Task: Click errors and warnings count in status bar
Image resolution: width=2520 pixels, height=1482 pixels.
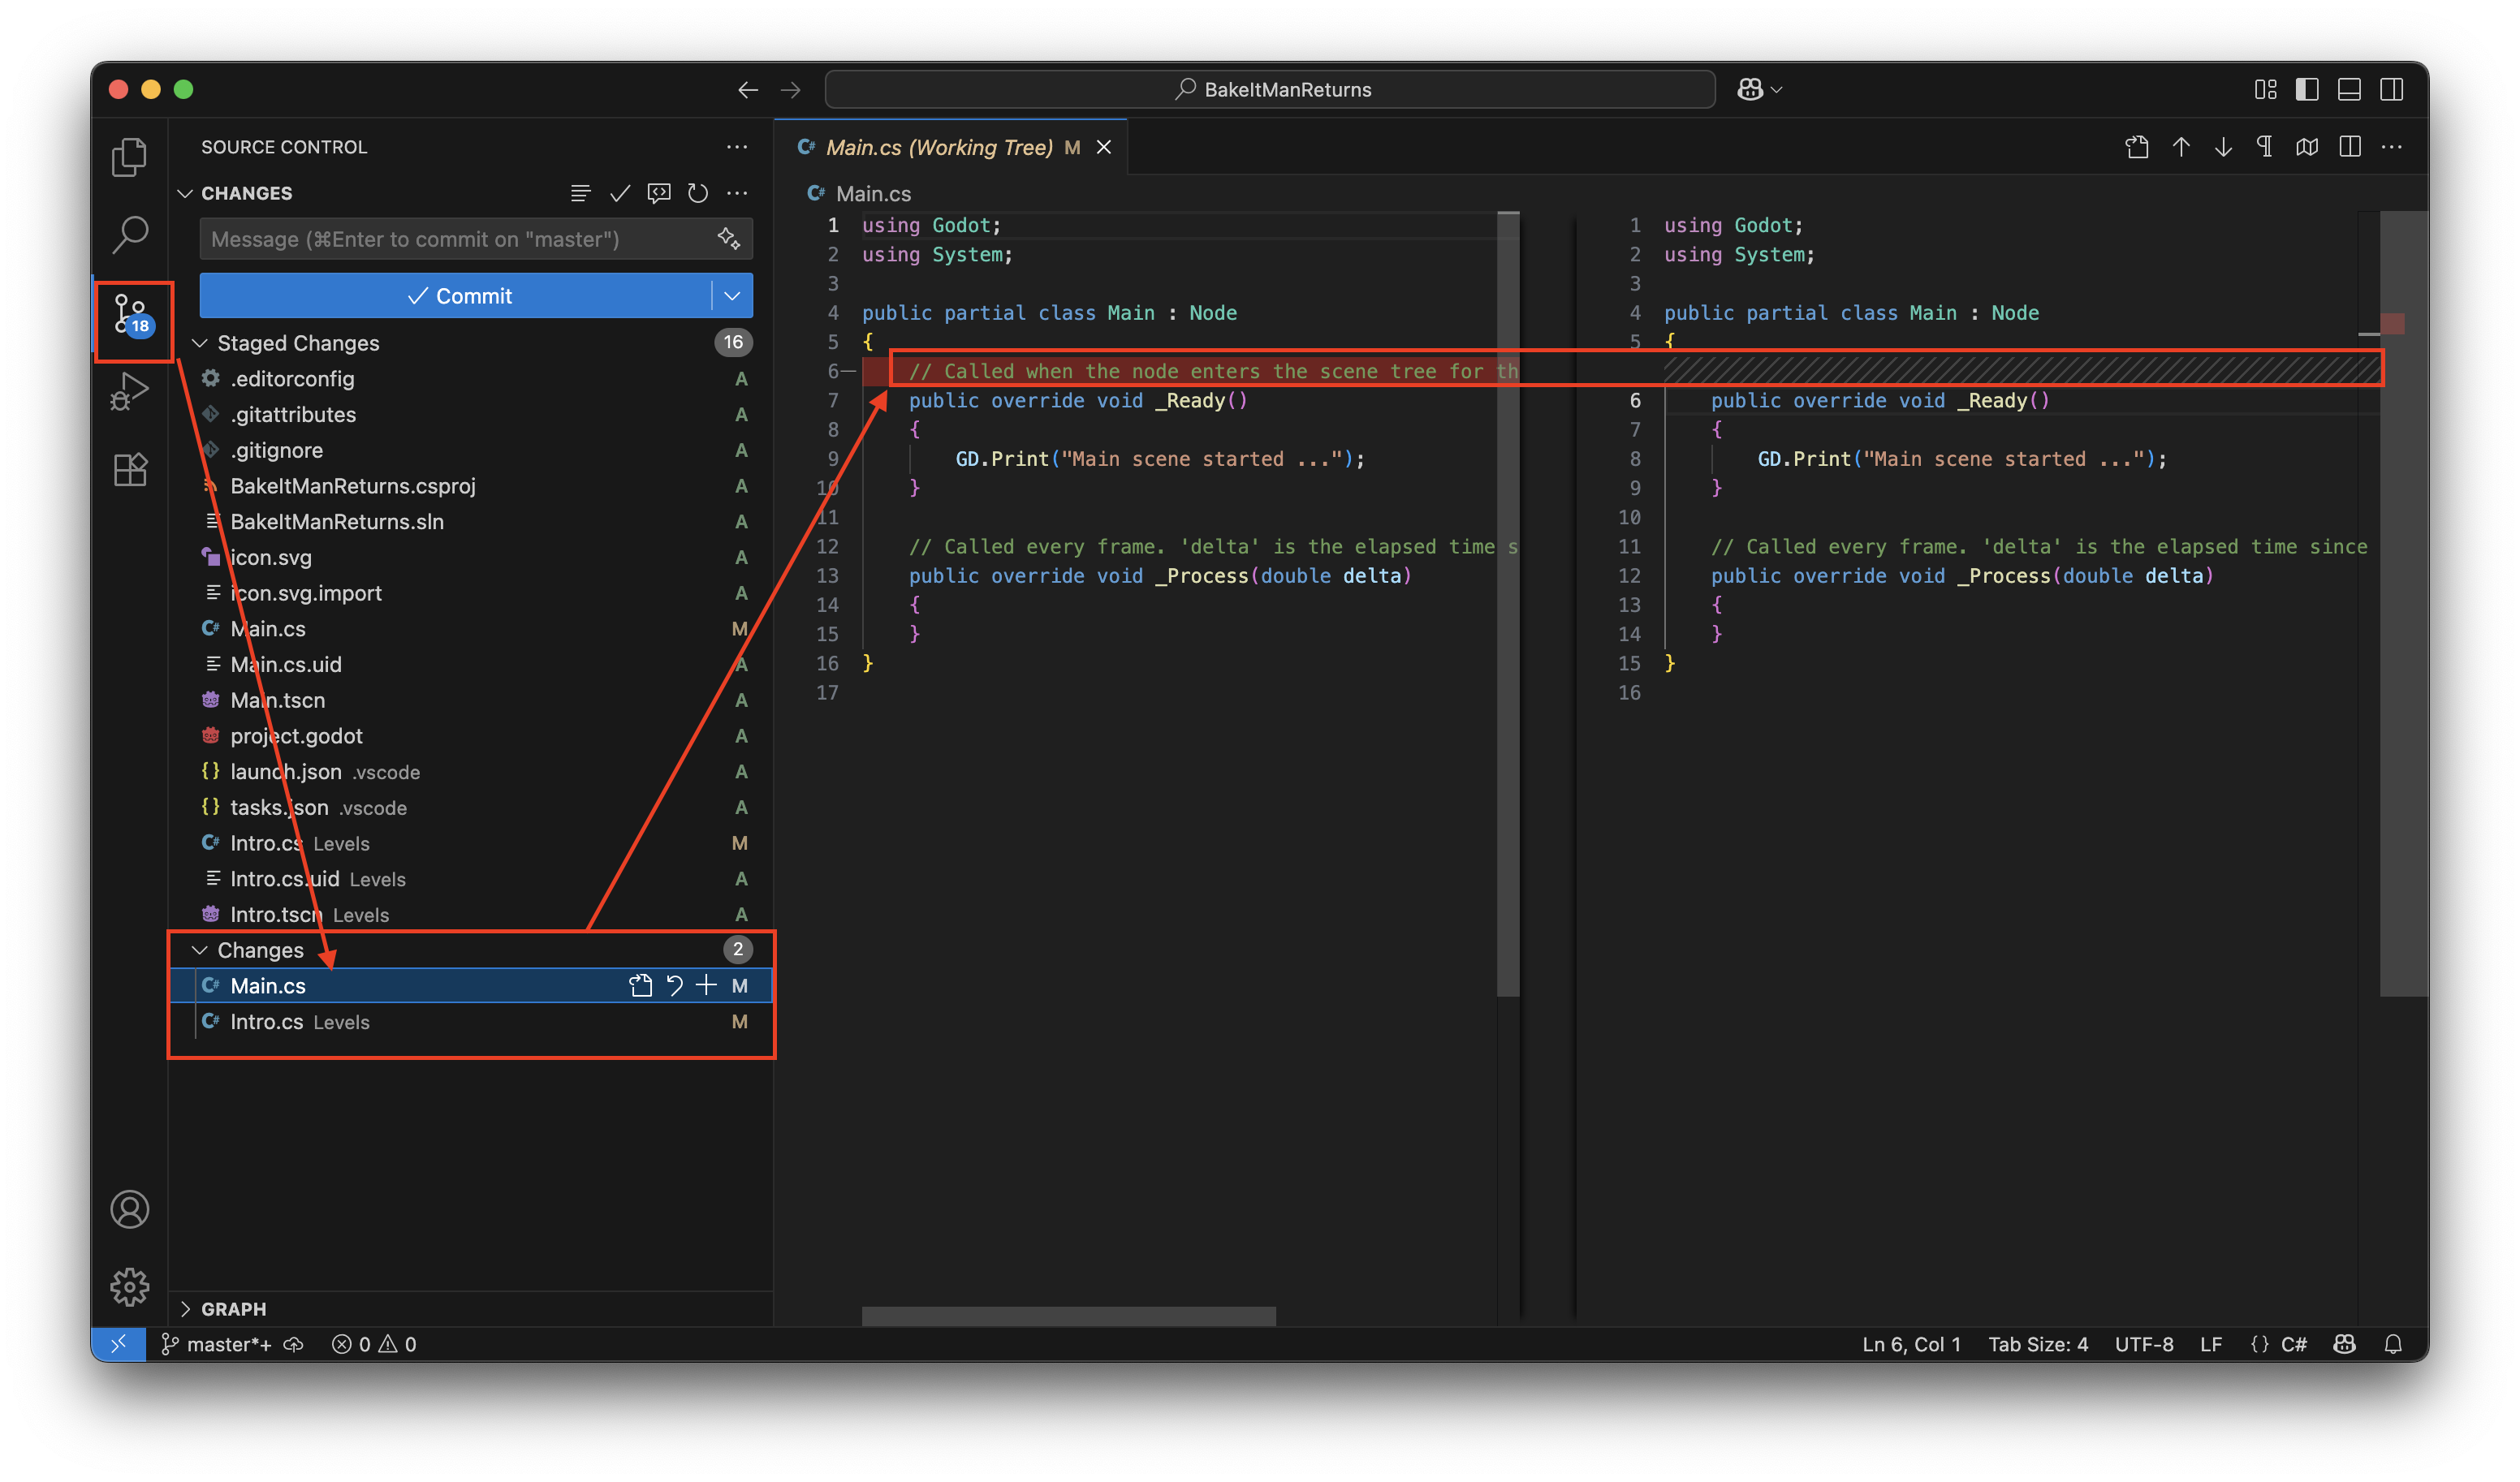Action: (374, 1344)
